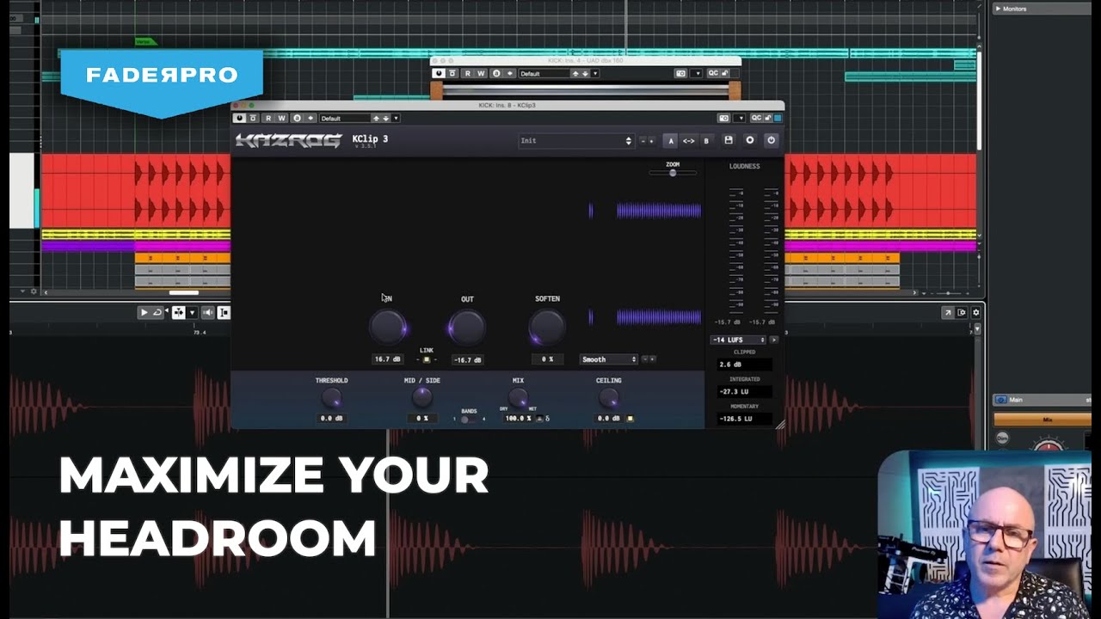Screen dimensions: 1101x619
Task: Bypass the KClip3 plugin using its power icon
Action: (771, 140)
